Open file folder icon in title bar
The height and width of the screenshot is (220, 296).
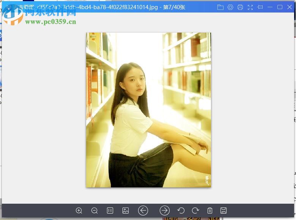(220, 7)
